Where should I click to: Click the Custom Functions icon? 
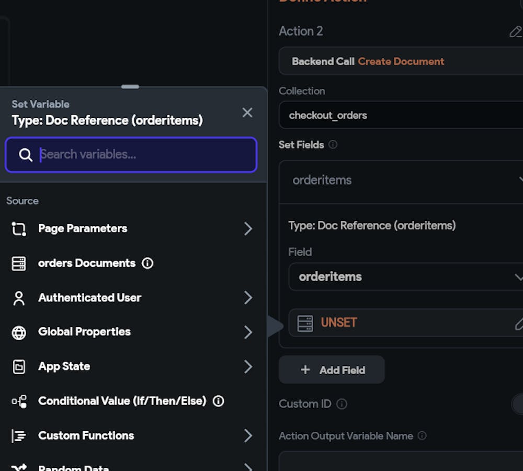click(19, 436)
